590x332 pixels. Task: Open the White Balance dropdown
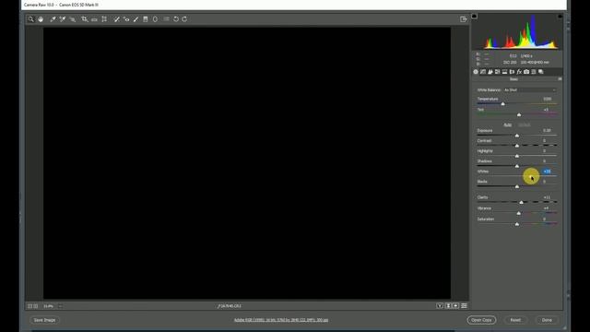[530, 90]
